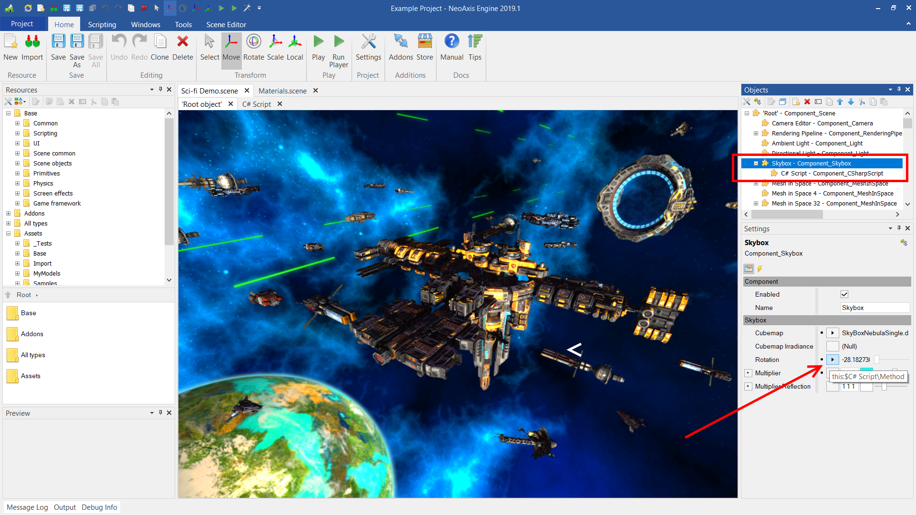The image size is (916, 515).
Task: Open the Message Log panel
Action: click(27, 507)
